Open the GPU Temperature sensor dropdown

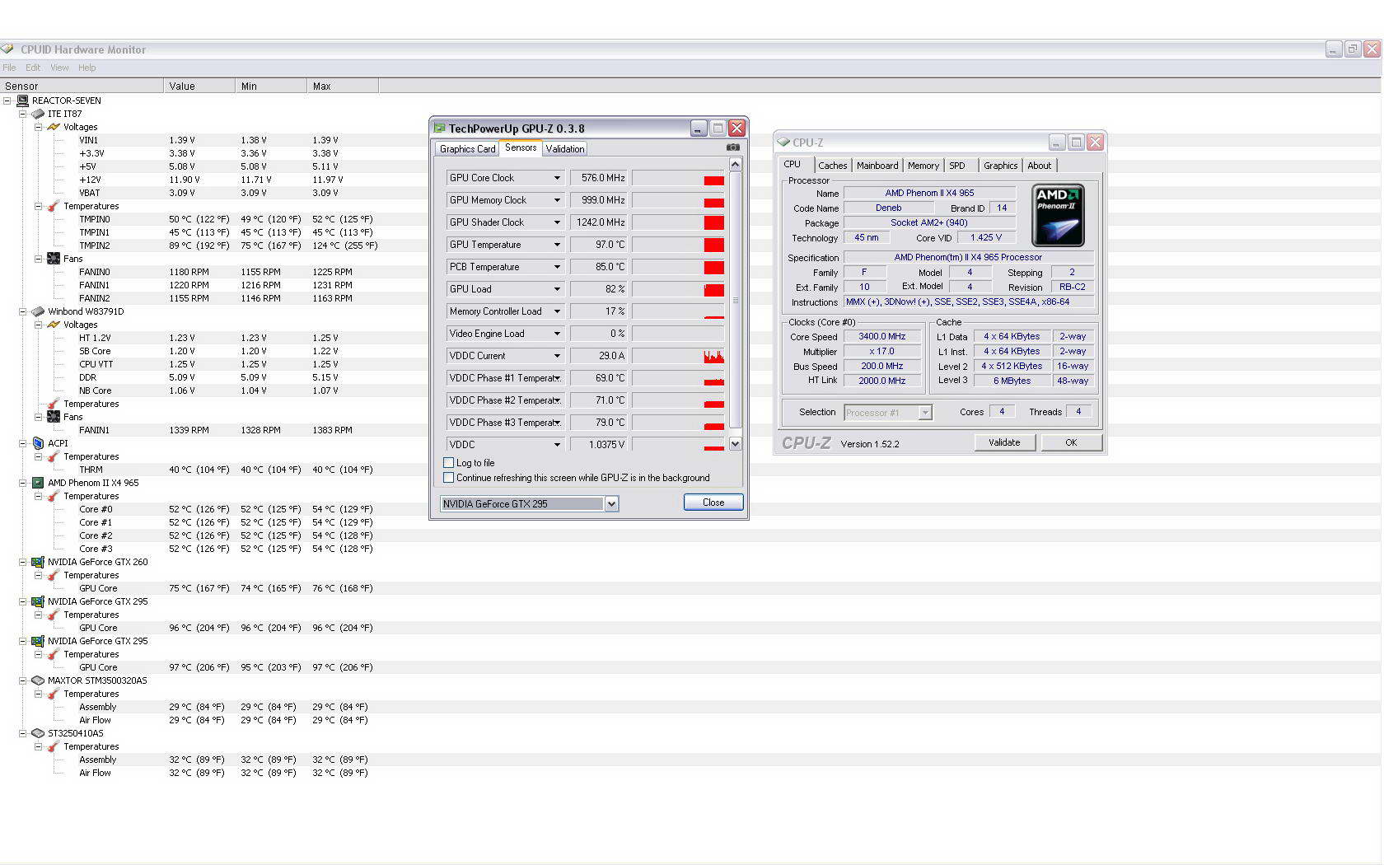(557, 245)
